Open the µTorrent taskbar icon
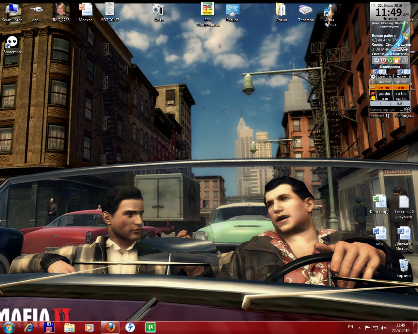This screenshot has height=334, width=418. point(150,327)
